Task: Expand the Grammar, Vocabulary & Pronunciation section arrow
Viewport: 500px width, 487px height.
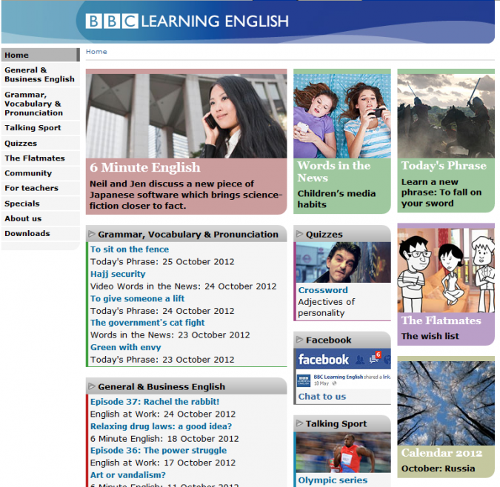Action: click(x=92, y=235)
